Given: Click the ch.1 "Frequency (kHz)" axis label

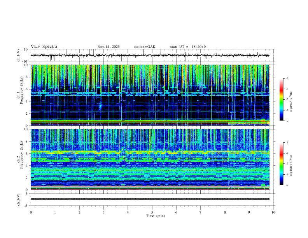Looking at the screenshot, I should click(x=22, y=91).
